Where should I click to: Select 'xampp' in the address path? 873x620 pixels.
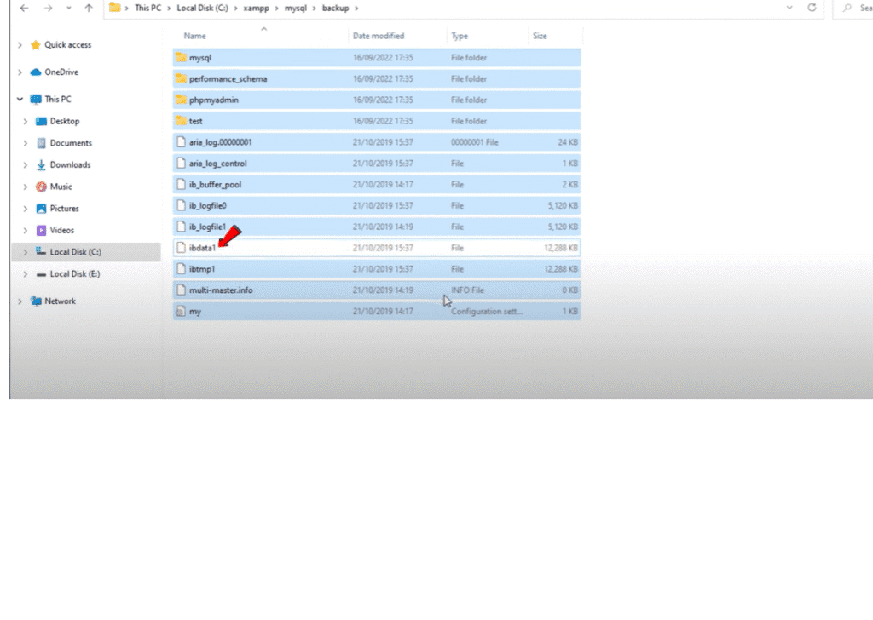pyautogui.click(x=256, y=8)
